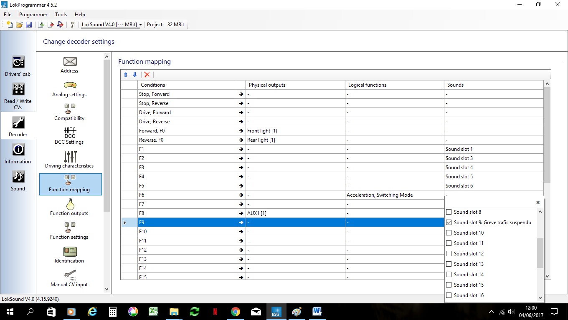The width and height of the screenshot is (568, 320).
Task: Check Sound slot 8 checkbox
Action: pyautogui.click(x=449, y=212)
